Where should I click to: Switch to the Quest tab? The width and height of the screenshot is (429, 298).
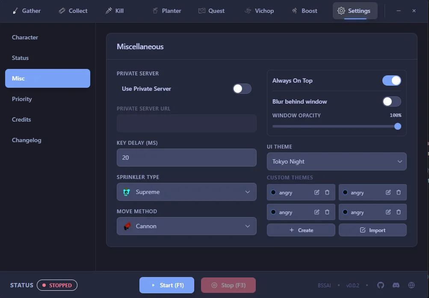coord(211,11)
